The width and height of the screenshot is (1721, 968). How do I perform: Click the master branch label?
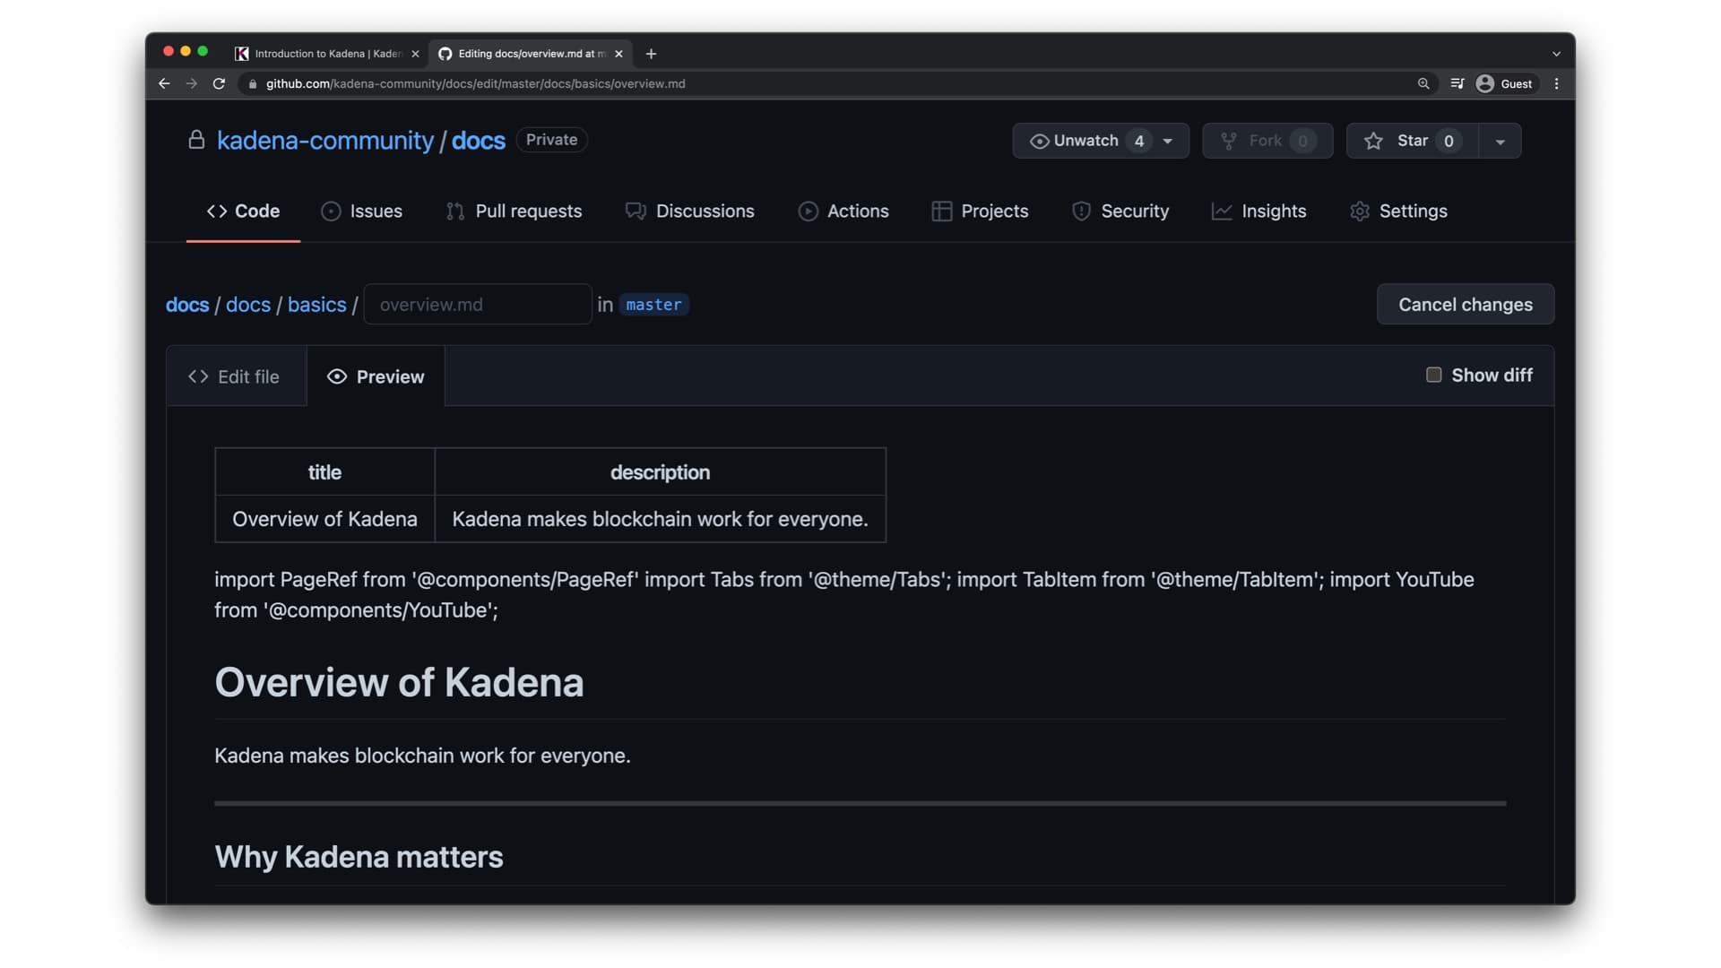(x=653, y=305)
